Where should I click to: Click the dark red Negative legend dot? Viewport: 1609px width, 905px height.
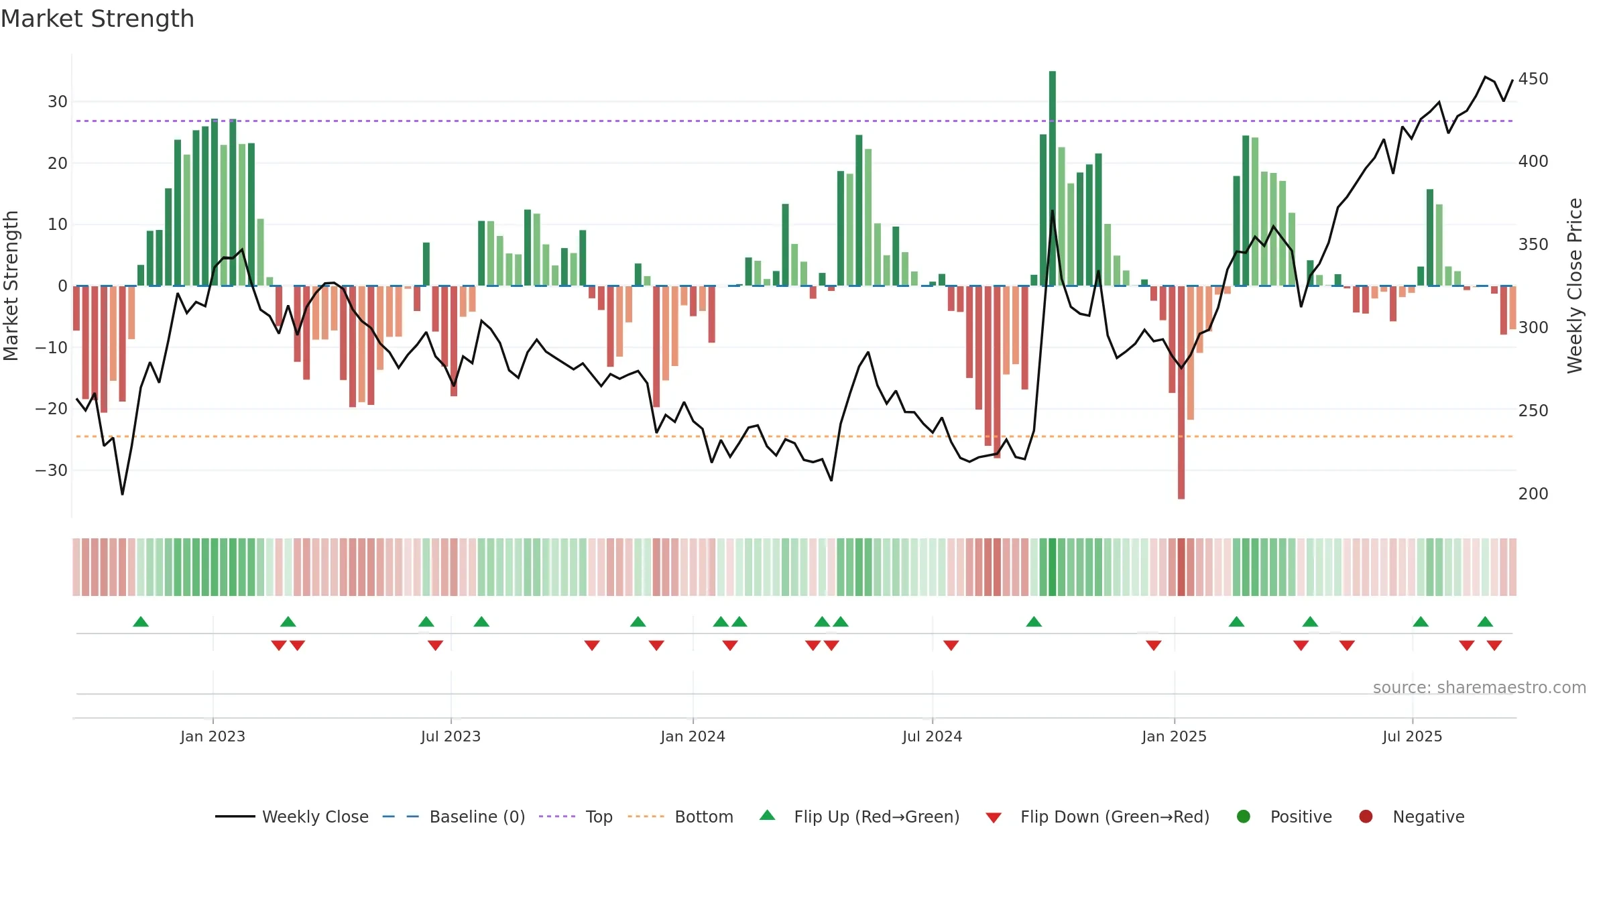(1366, 817)
